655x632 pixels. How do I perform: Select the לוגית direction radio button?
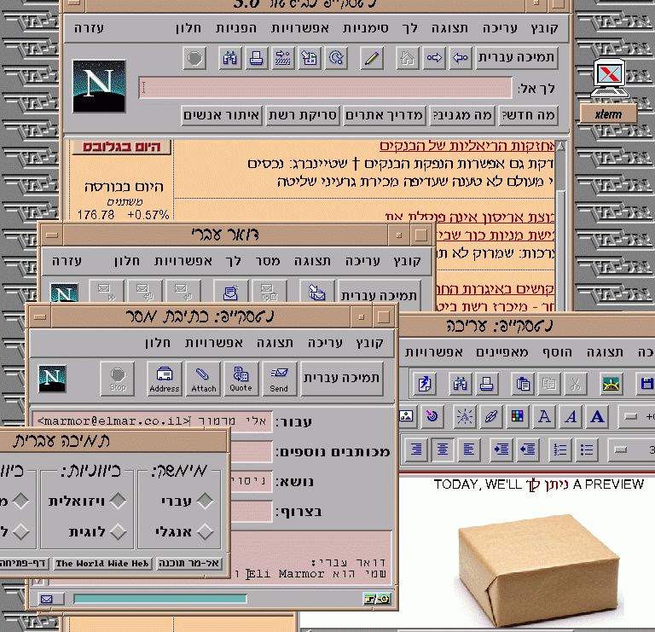tap(118, 531)
